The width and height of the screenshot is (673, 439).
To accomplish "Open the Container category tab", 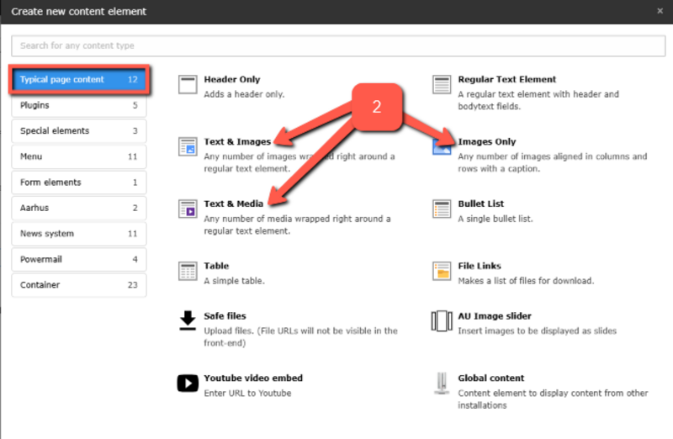I will pos(79,285).
